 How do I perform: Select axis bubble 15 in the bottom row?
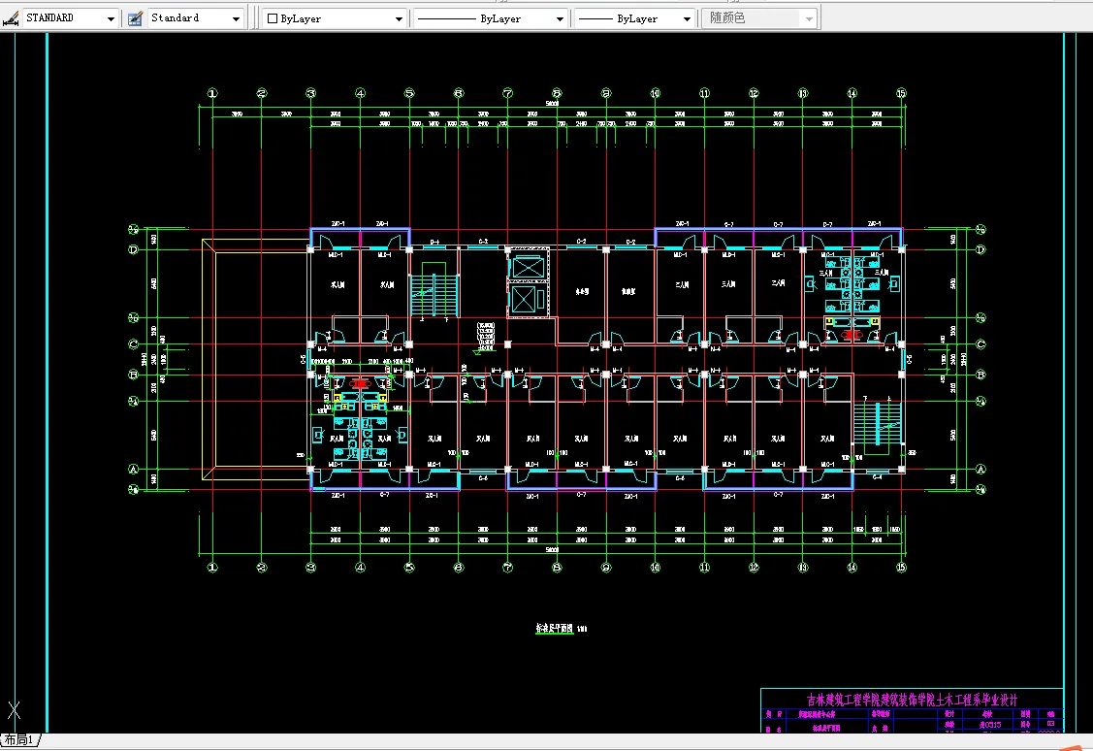click(x=901, y=567)
